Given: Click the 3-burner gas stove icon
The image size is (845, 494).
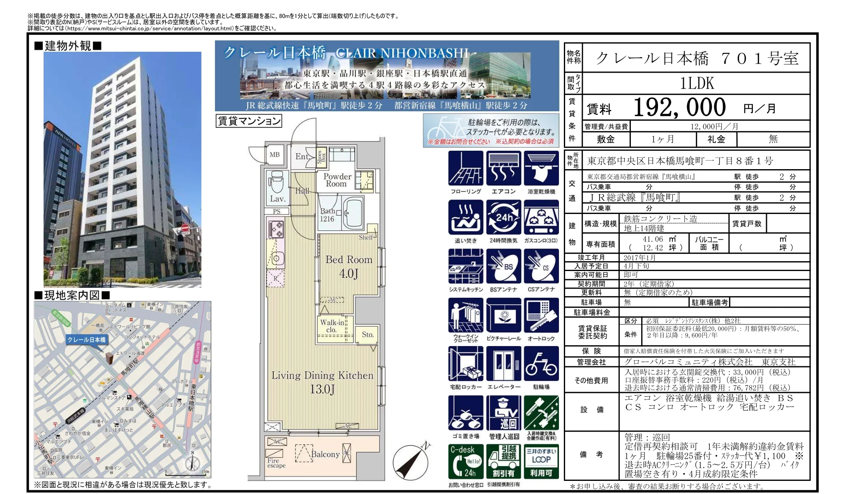Looking at the screenshot, I should point(541,218).
